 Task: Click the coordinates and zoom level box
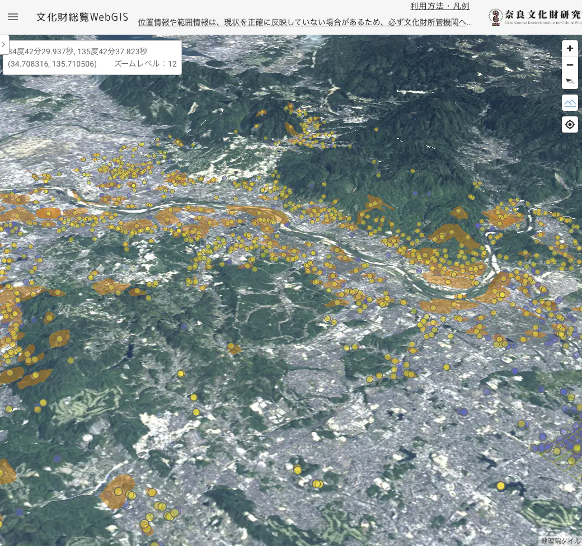(92, 58)
